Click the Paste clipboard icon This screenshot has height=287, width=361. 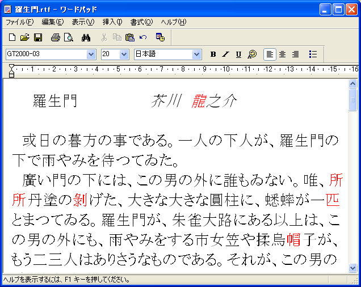coord(130,37)
